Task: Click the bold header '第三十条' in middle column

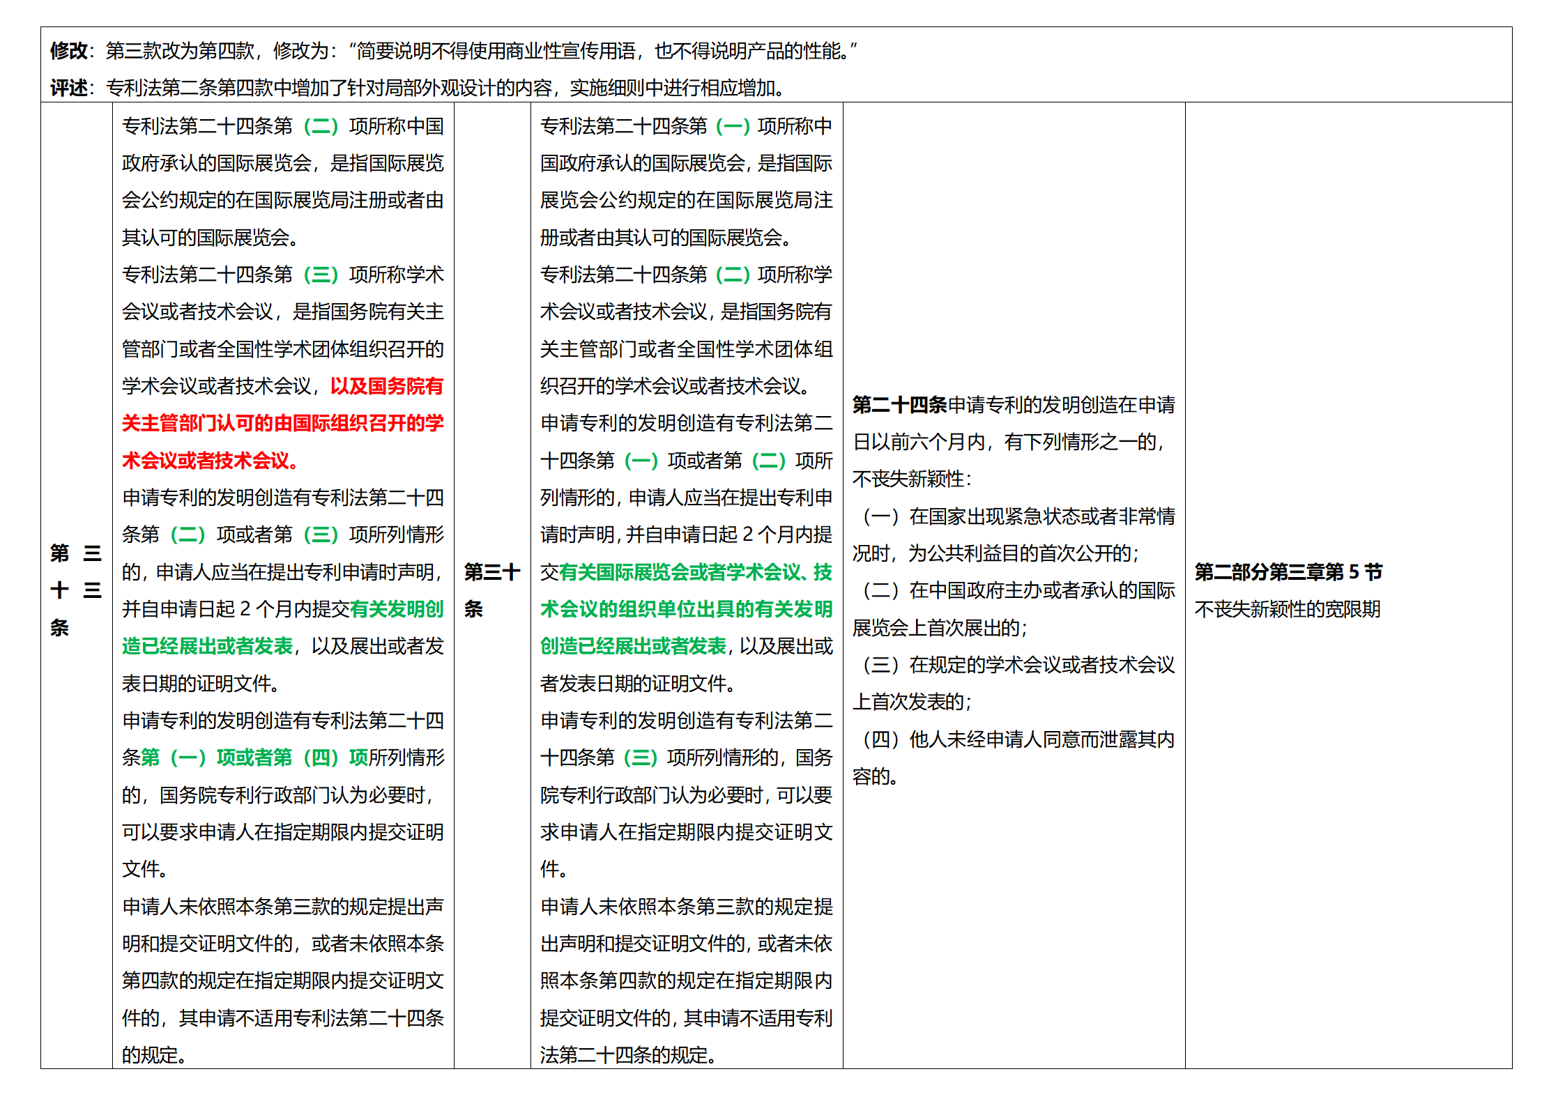Action: pyautogui.click(x=492, y=590)
